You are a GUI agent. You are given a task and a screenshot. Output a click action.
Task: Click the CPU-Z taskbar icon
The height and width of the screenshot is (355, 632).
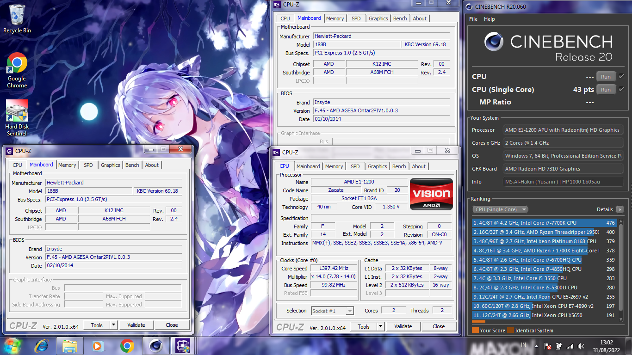click(x=184, y=345)
